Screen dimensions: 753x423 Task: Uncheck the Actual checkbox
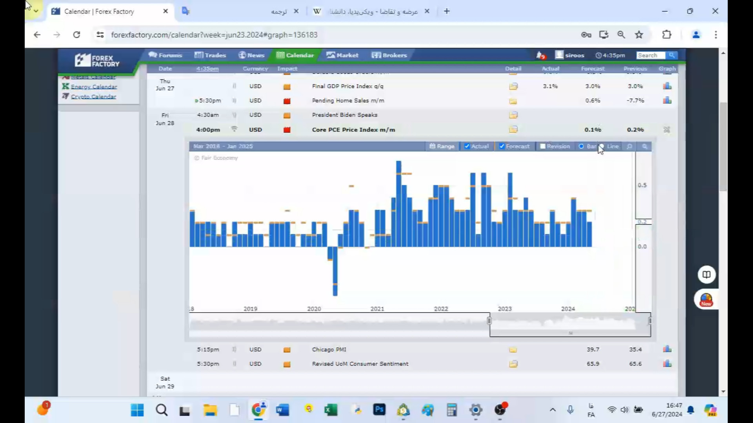coord(467,146)
